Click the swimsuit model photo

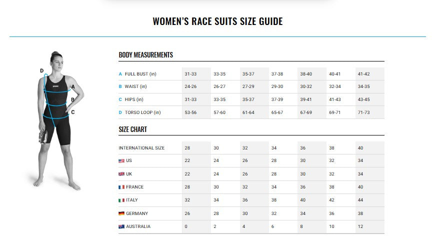pos(57,120)
